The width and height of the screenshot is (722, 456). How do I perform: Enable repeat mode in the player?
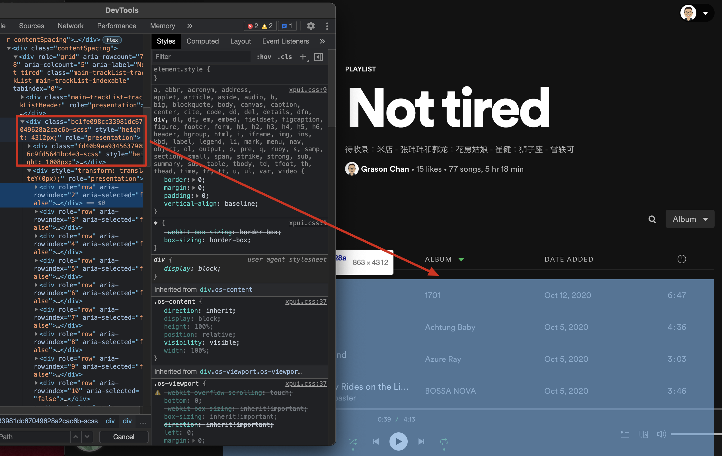click(444, 441)
